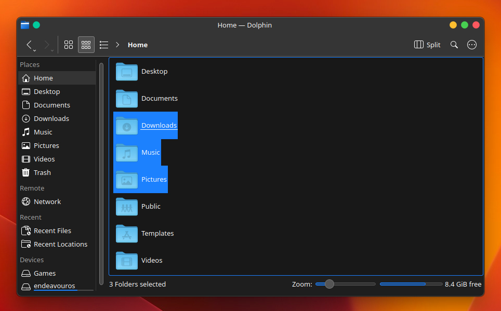Click the Devices section header
The image size is (501, 311).
coord(32,260)
